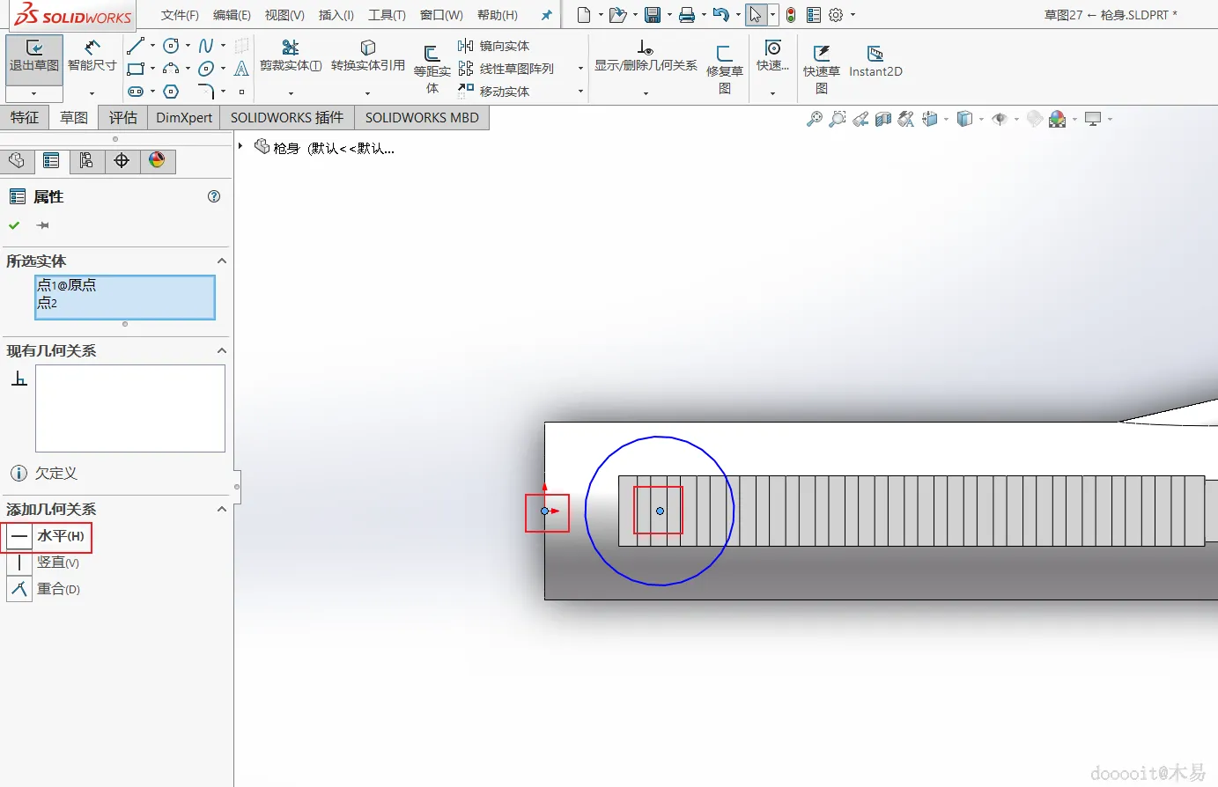Open the 插入(I) menu
Viewport: 1218px width, 787px height.
[336, 15]
